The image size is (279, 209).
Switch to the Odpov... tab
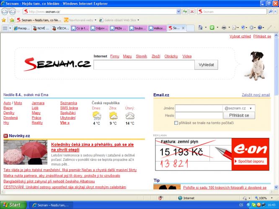click(x=100, y=28)
